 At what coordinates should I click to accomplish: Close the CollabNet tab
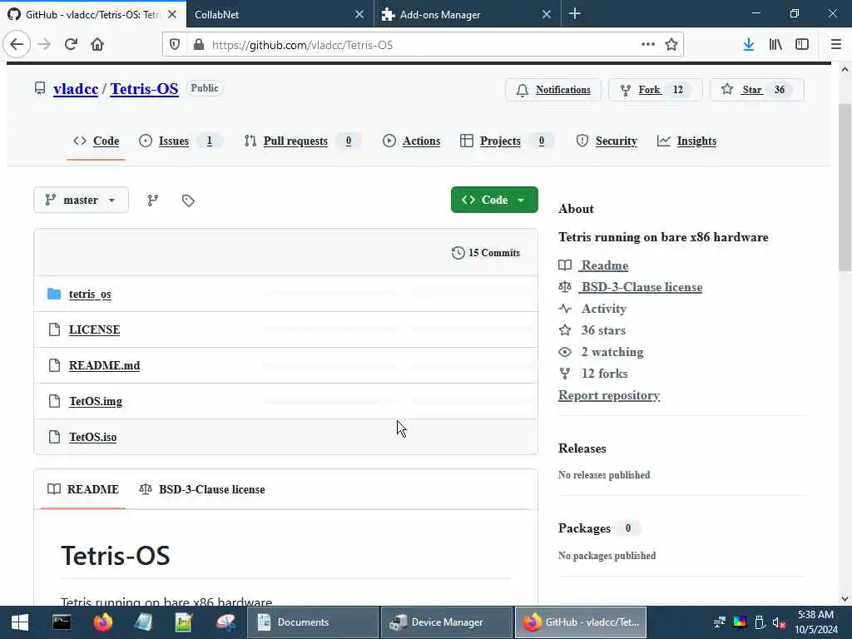click(359, 15)
